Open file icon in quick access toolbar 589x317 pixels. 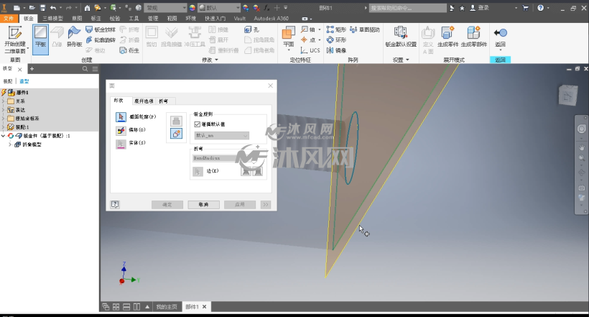32,8
